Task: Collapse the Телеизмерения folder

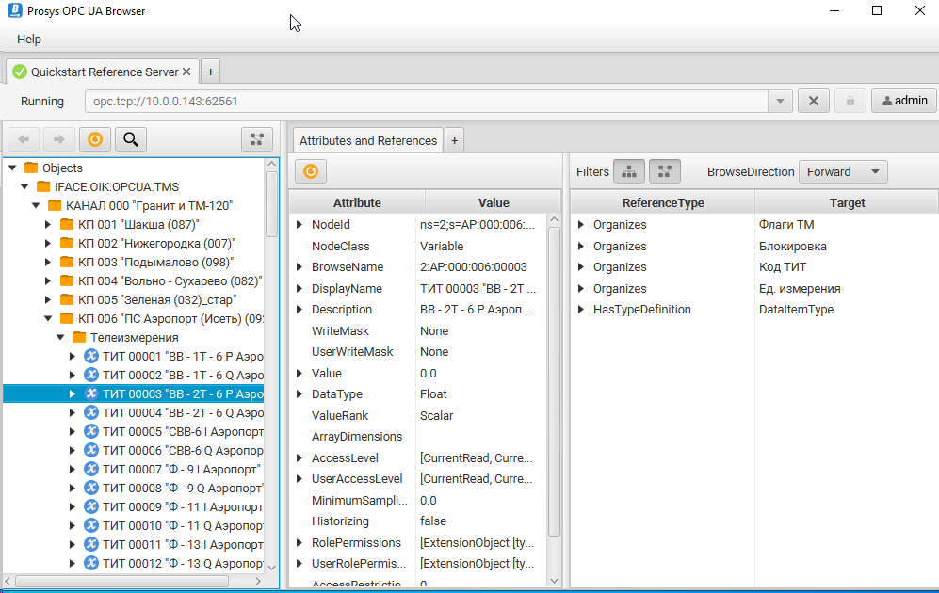Action: 61,337
